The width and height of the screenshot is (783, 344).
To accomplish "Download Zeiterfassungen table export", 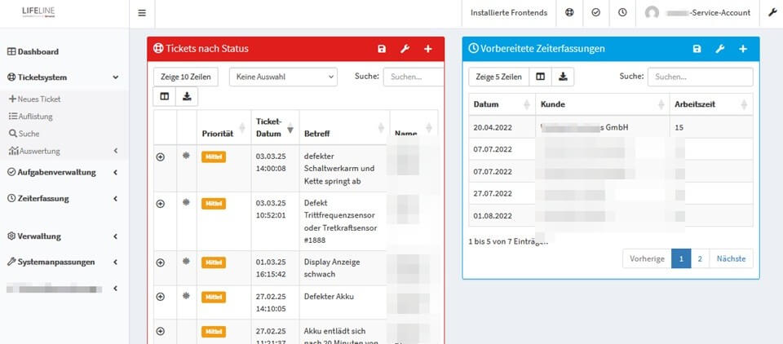I will pos(563,77).
